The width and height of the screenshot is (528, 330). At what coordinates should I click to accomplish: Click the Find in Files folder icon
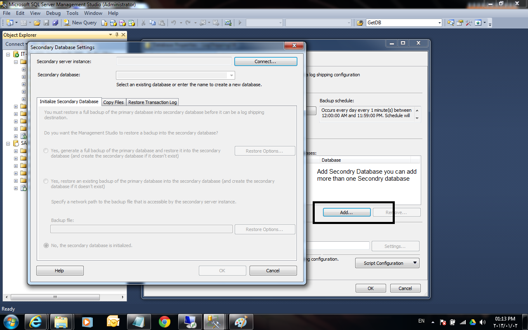[x=360, y=23]
